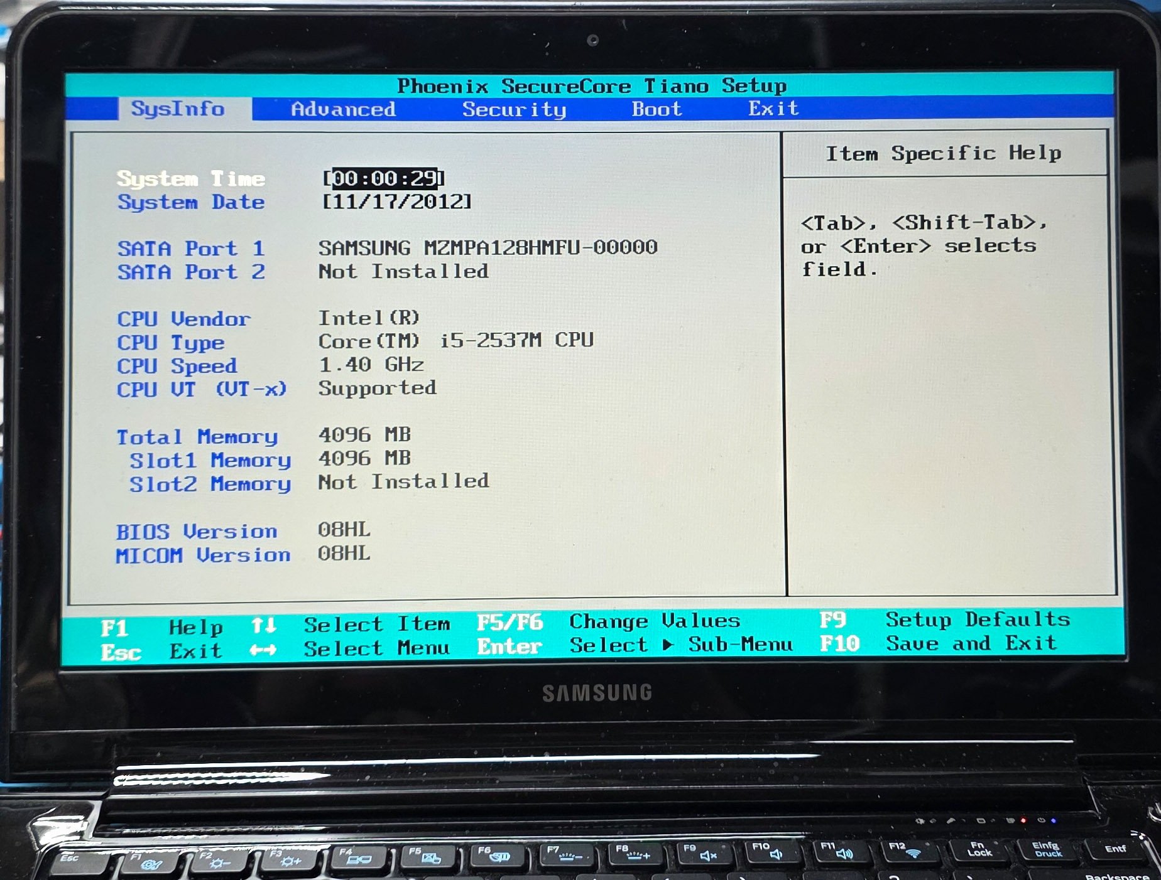This screenshot has height=880, width=1161.
Task: Click the "Intel(R)" vendor value
Action: point(369,318)
